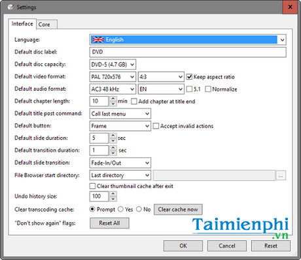Close the Settings dialog
The width and height of the screenshot is (301, 260).
[290, 7]
